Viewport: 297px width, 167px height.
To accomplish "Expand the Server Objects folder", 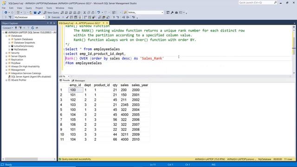I will click(x=6, y=56).
